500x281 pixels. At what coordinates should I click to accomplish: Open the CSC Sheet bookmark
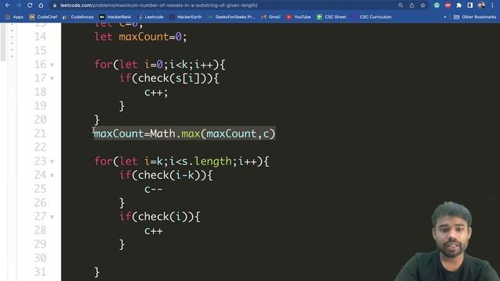[x=331, y=17]
